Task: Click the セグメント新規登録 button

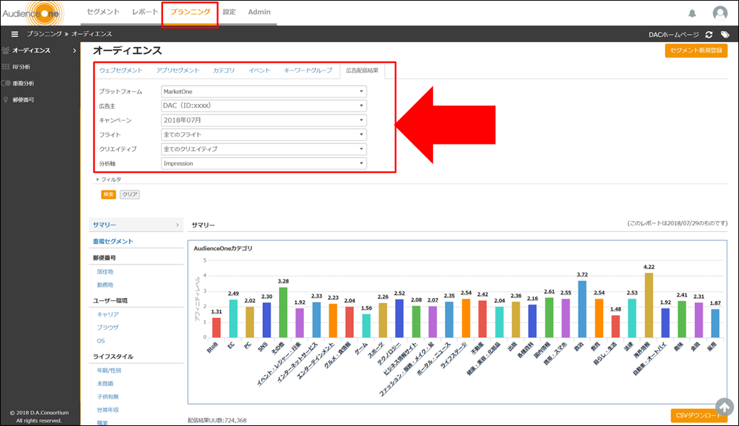Action: tap(696, 50)
